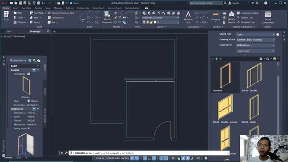Select the Enhanced Custom Grid tool
The height and width of the screenshot is (162, 288).
coord(61,13)
